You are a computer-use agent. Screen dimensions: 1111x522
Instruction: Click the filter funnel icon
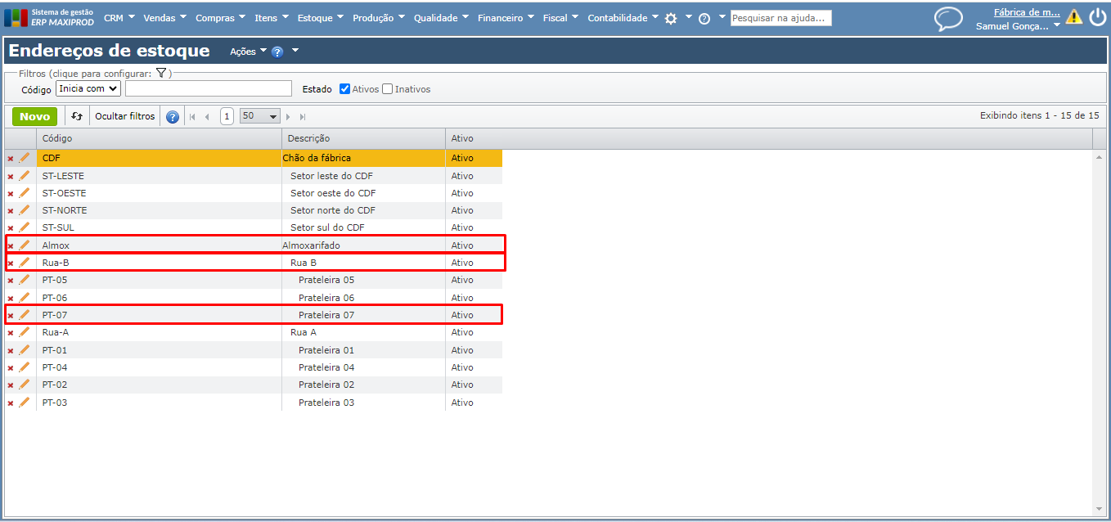161,73
